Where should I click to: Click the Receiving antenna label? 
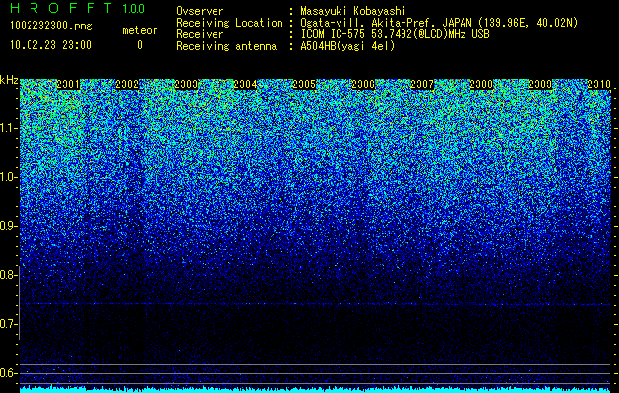[x=226, y=46]
